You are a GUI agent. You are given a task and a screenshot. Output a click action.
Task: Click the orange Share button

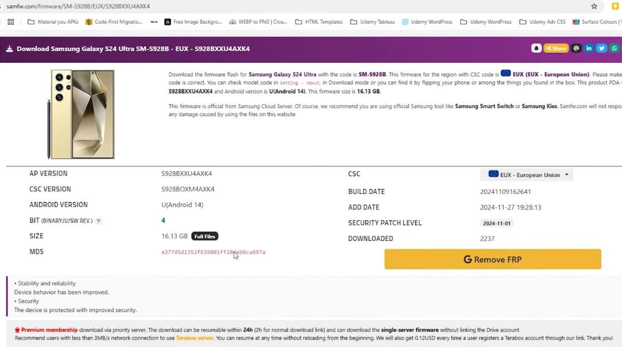pyautogui.click(x=556, y=48)
